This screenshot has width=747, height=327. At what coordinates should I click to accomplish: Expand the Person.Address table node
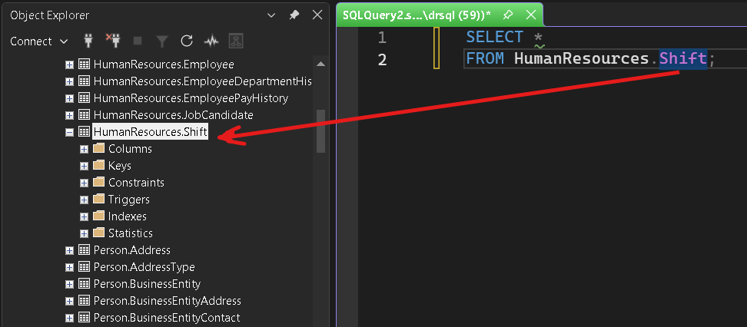coord(70,250)
